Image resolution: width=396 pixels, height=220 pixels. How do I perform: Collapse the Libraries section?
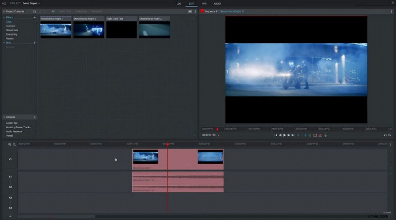pyautogui.click(x=4, y=117)
